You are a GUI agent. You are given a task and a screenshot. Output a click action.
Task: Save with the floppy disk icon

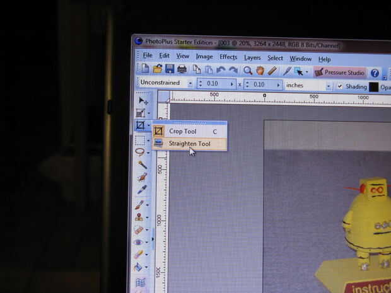pyautogui.click(x=170, y=69)
